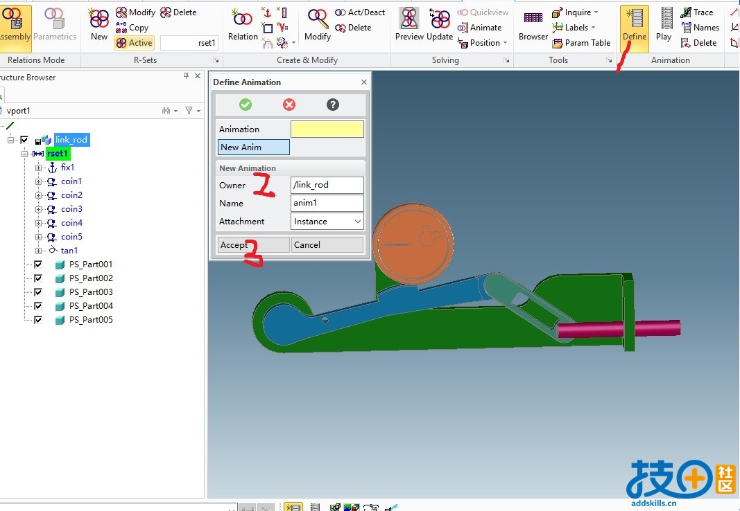
Task: Click Delete in the Animation group
Action: [x=699, y=43]
